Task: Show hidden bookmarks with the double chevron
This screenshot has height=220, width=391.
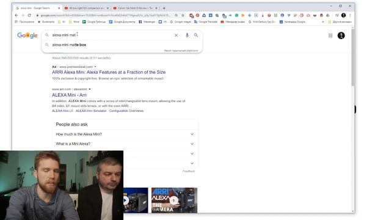Action: 323,22
